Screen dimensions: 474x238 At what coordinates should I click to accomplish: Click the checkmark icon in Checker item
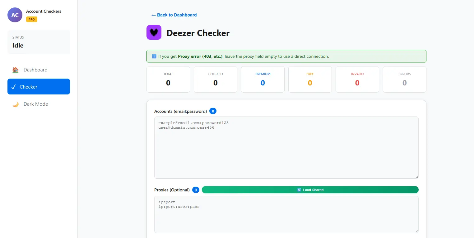tap(13, 87)
